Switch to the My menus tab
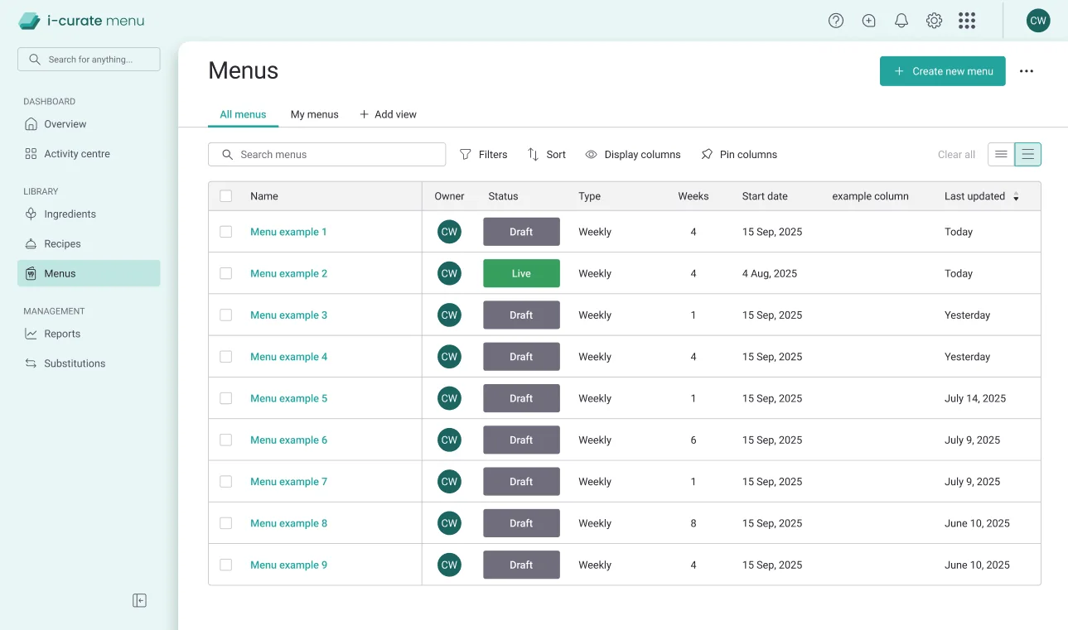 pos(314,114)
